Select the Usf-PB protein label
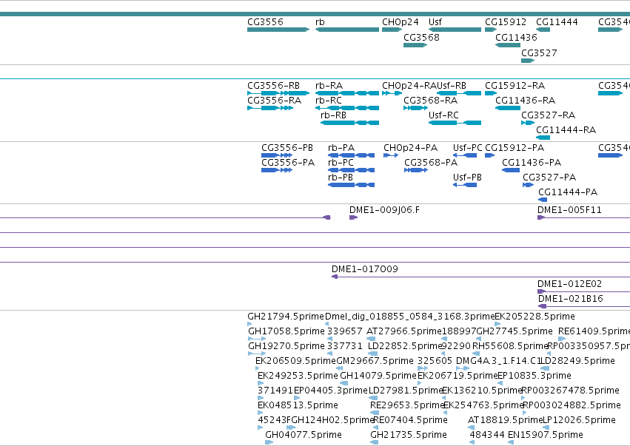630x446 pixels. (x=467, y=178)
